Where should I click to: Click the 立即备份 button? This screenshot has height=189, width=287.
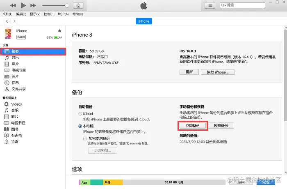point(193,126)
